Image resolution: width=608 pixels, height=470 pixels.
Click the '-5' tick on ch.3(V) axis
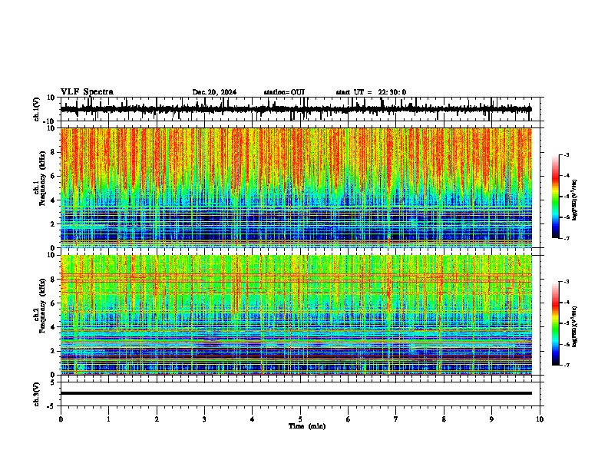click(51, 406)
